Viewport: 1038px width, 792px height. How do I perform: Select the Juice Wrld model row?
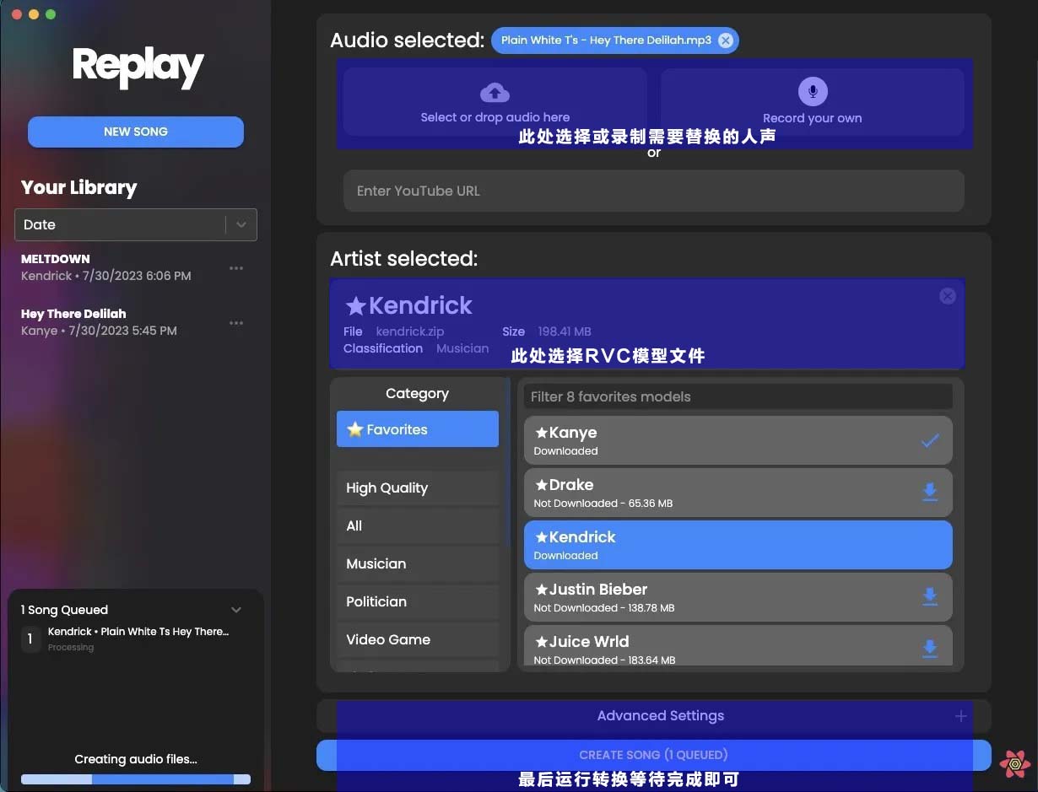click(738, 646)
